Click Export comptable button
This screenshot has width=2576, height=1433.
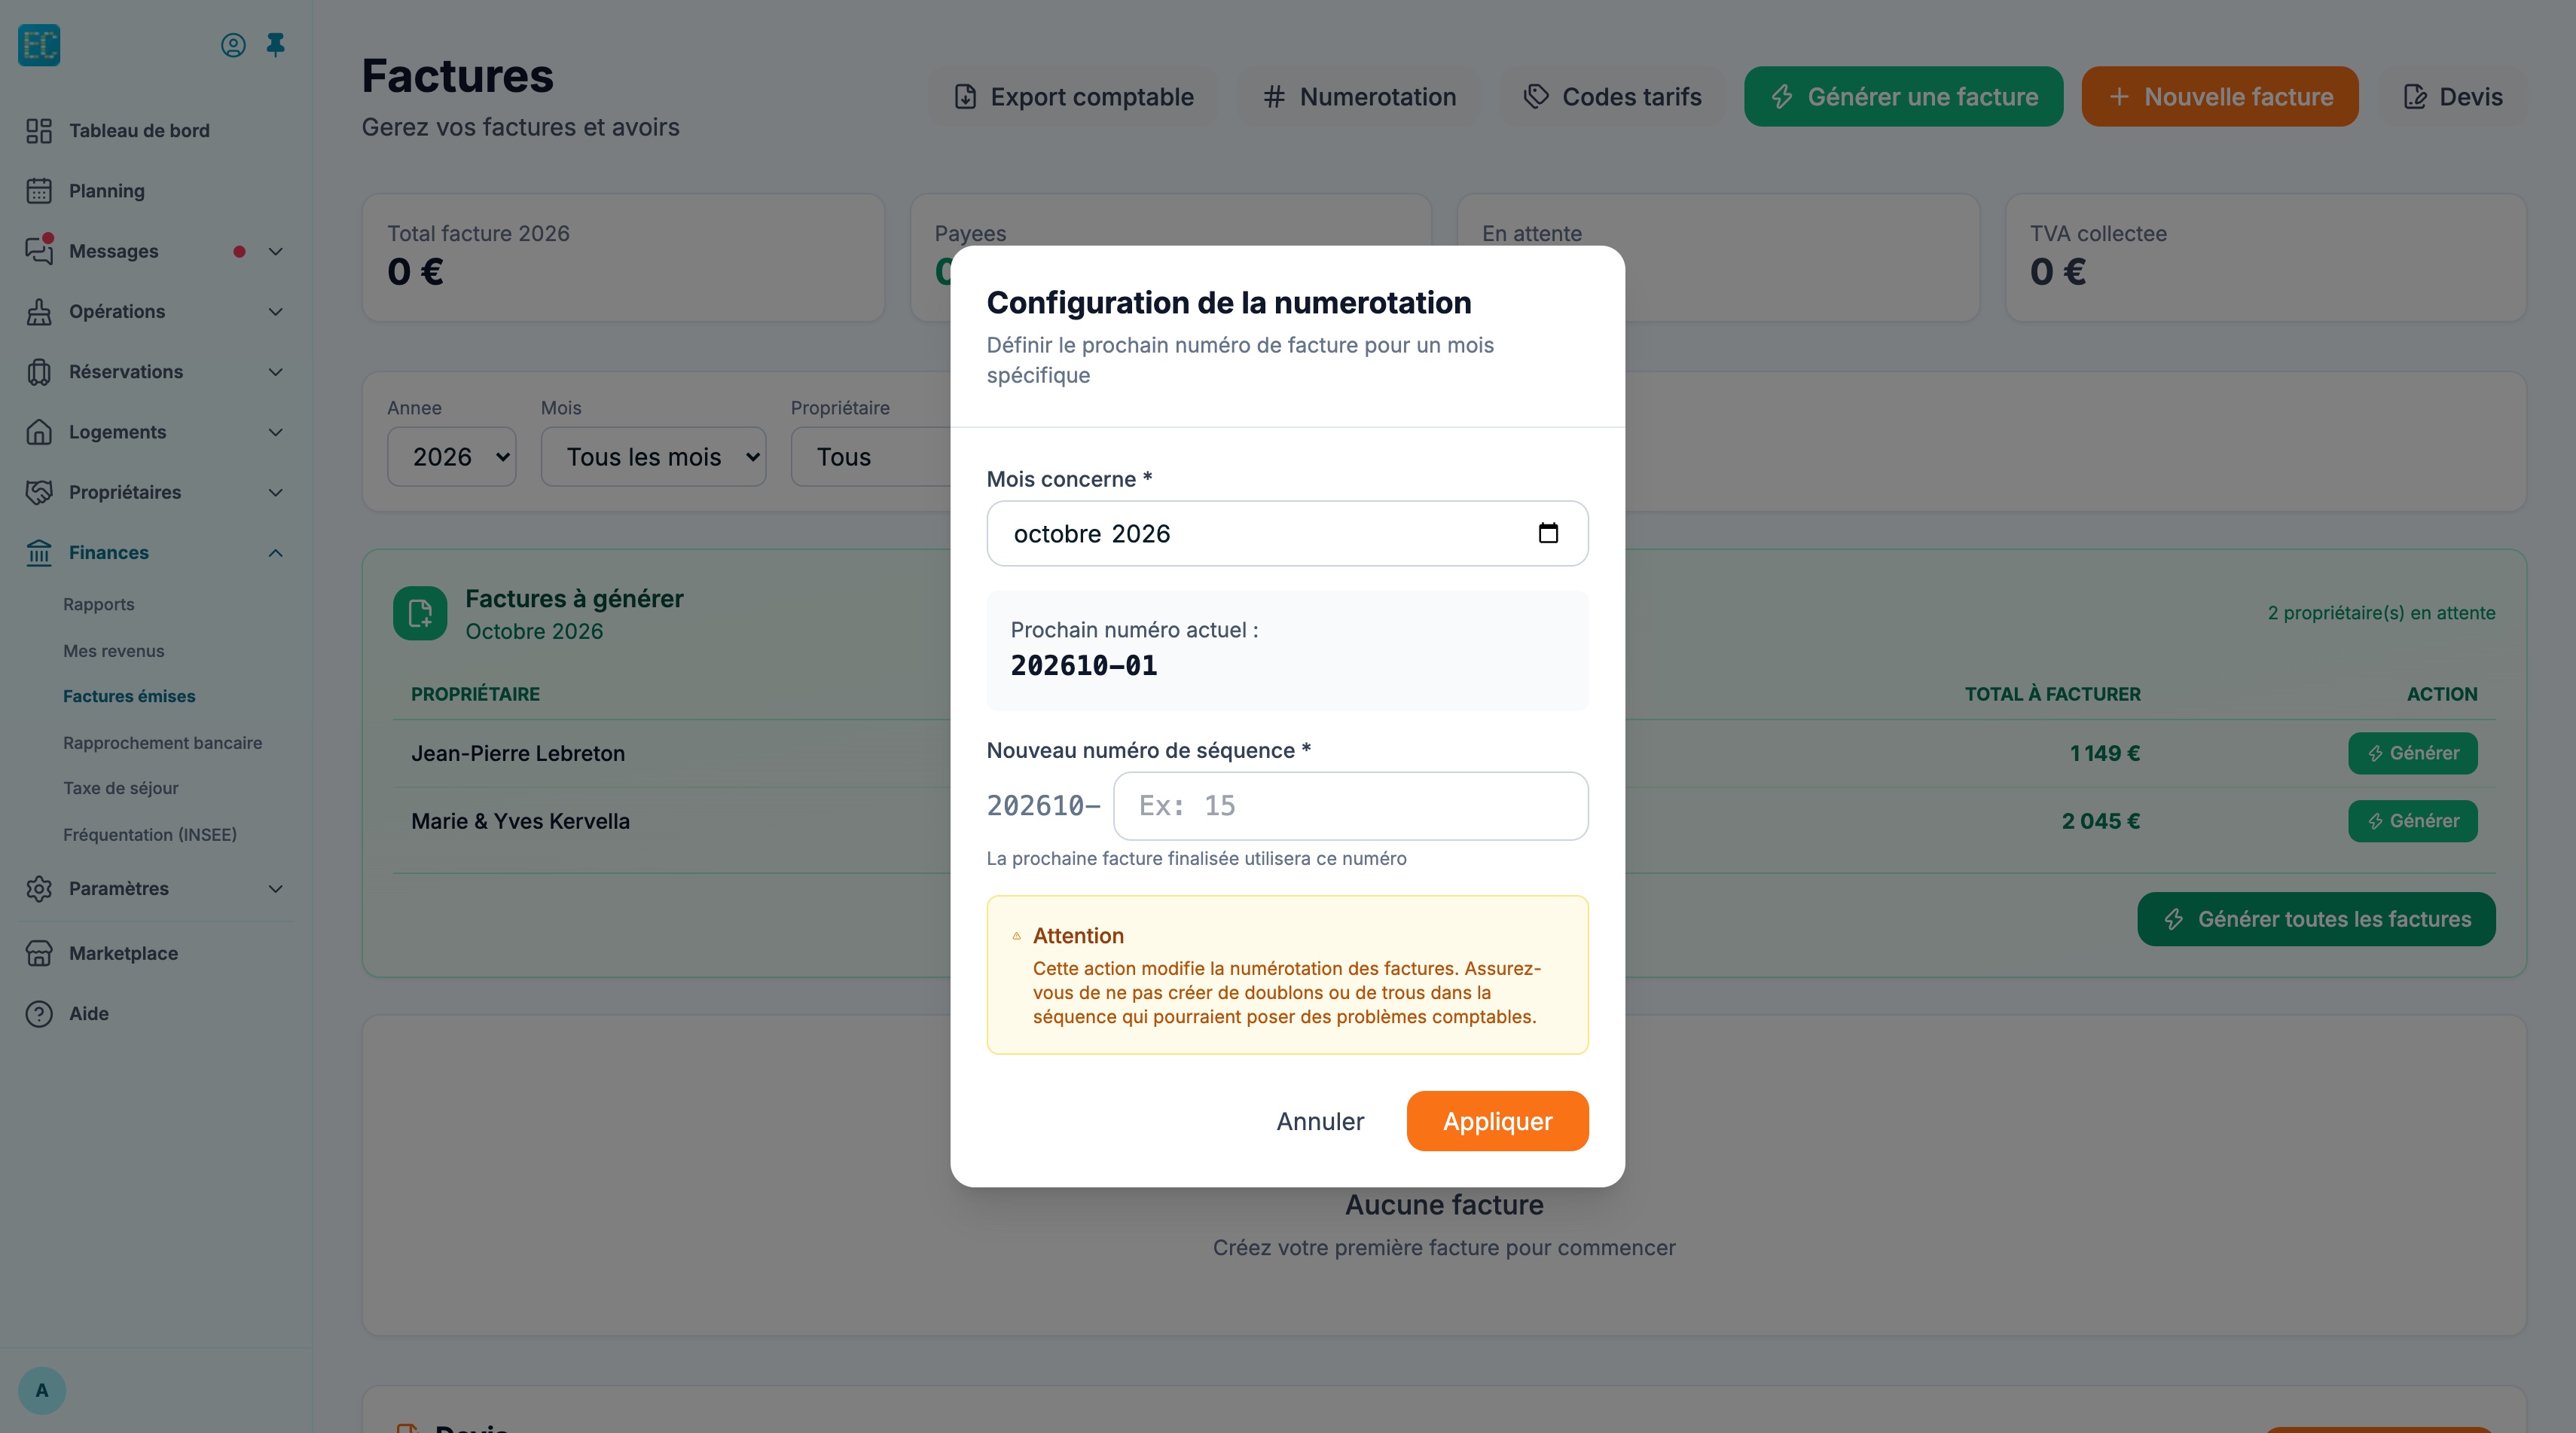pos(1075,97)
